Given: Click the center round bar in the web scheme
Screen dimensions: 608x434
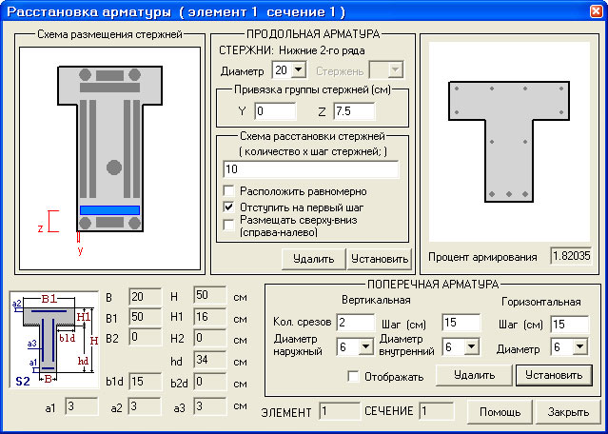Looking at the screenshot, I should point(110,167).
